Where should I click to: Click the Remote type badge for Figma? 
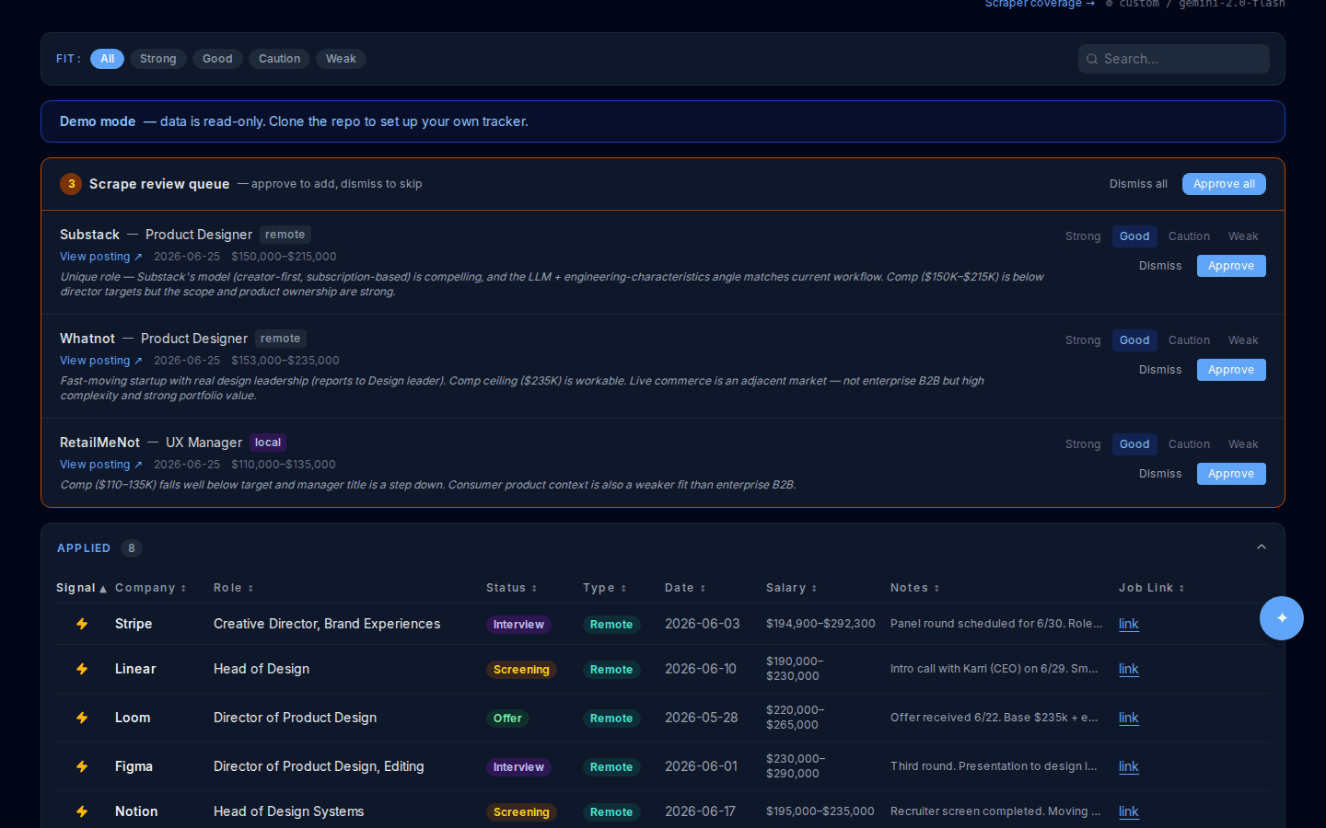611,767
